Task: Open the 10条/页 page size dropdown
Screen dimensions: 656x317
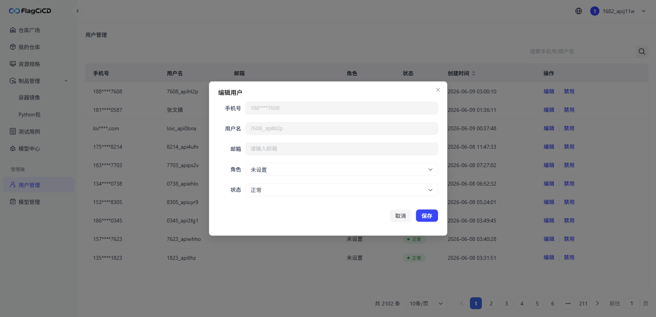Action: (x=426, y=304)
